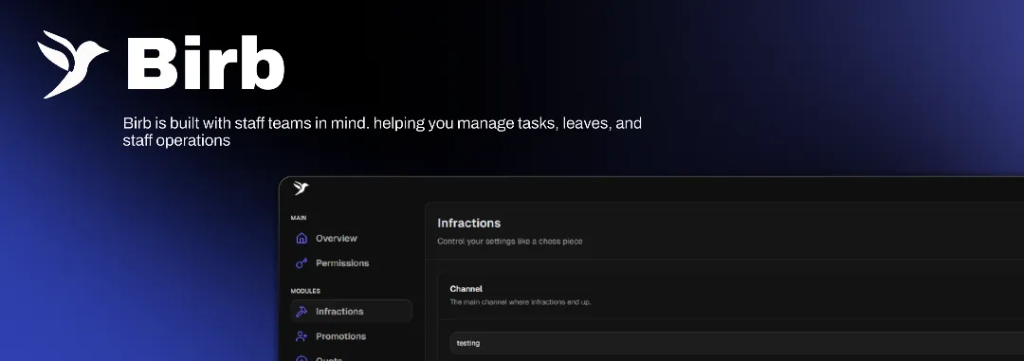Viewport: 1024px width, 361px height.
Task: Click the Infractions page heading
Action: click(469, 224)
